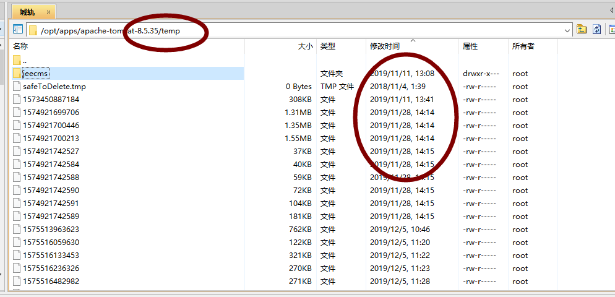This screenshot has height=297, width=615.
Task: Select file 1574921700446
Action: coord(51,126)
